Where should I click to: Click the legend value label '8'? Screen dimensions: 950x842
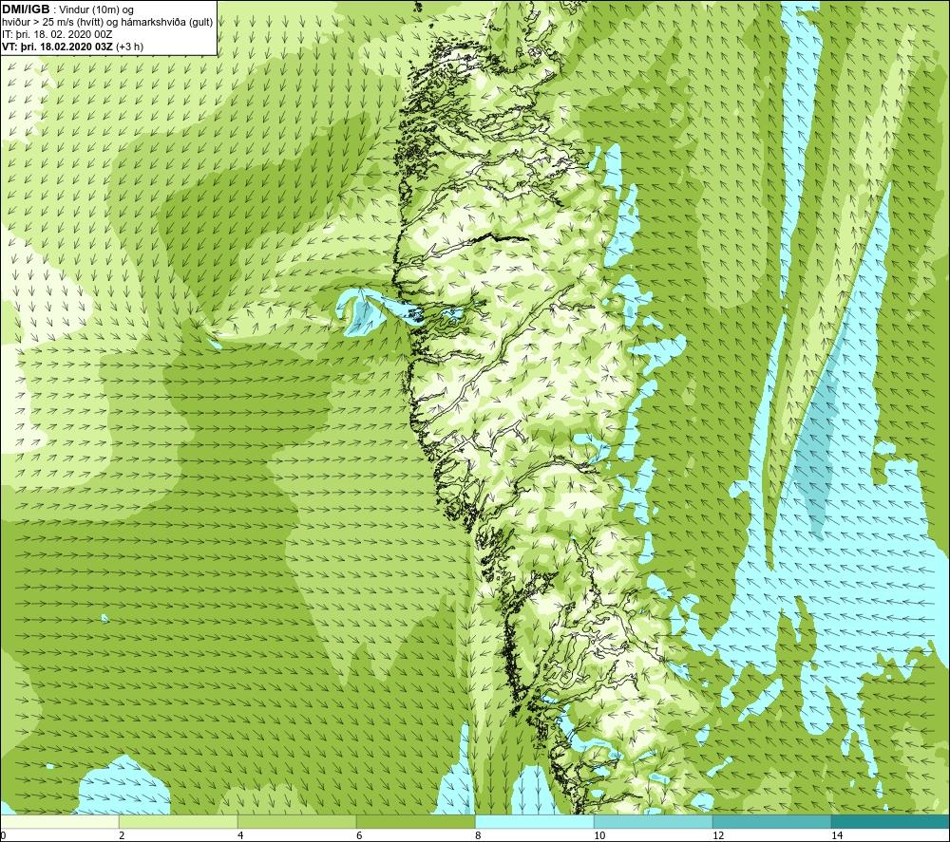[478, 835]
